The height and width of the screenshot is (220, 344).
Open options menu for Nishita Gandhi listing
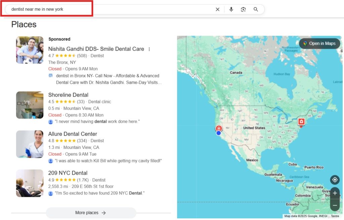pos(149,49)
